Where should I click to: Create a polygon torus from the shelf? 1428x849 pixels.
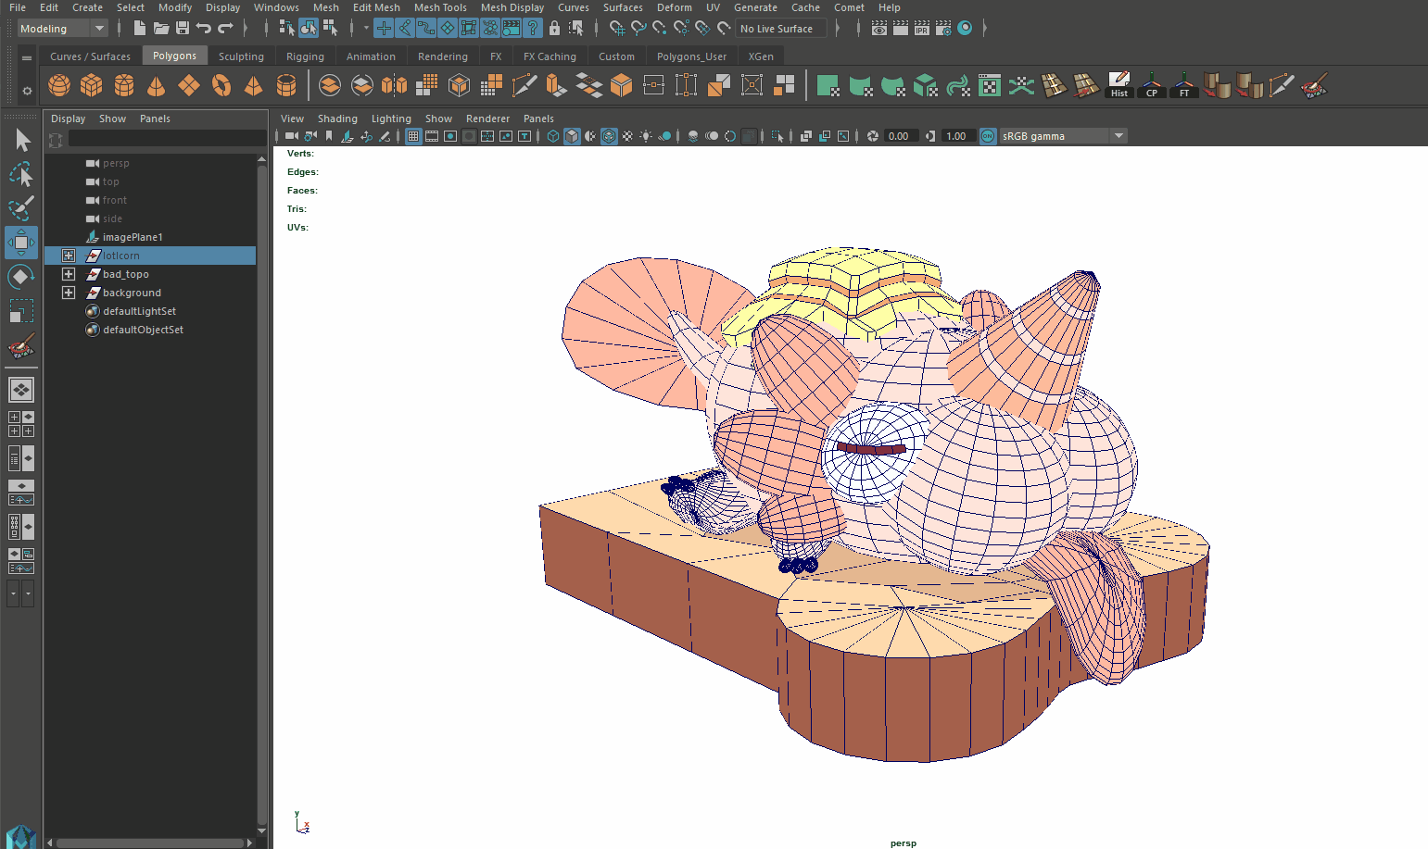[221, 86]
